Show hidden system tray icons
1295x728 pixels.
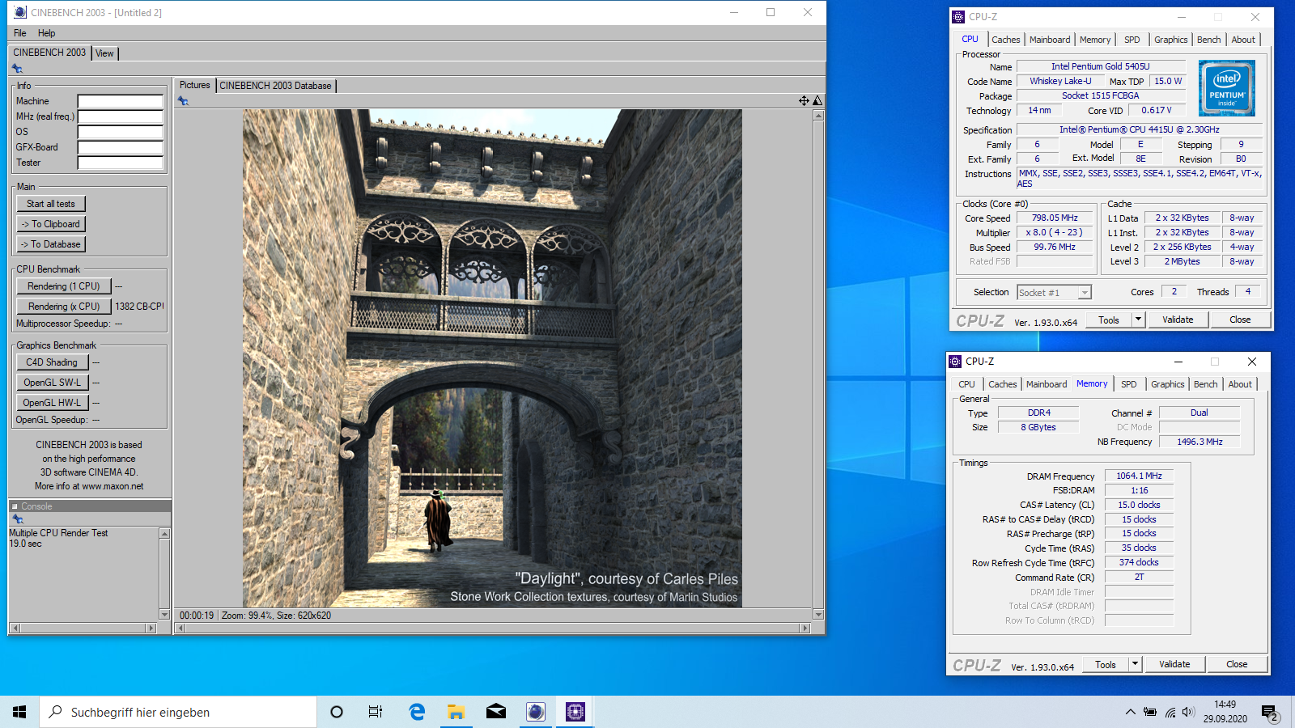[x=1130, y=712]
